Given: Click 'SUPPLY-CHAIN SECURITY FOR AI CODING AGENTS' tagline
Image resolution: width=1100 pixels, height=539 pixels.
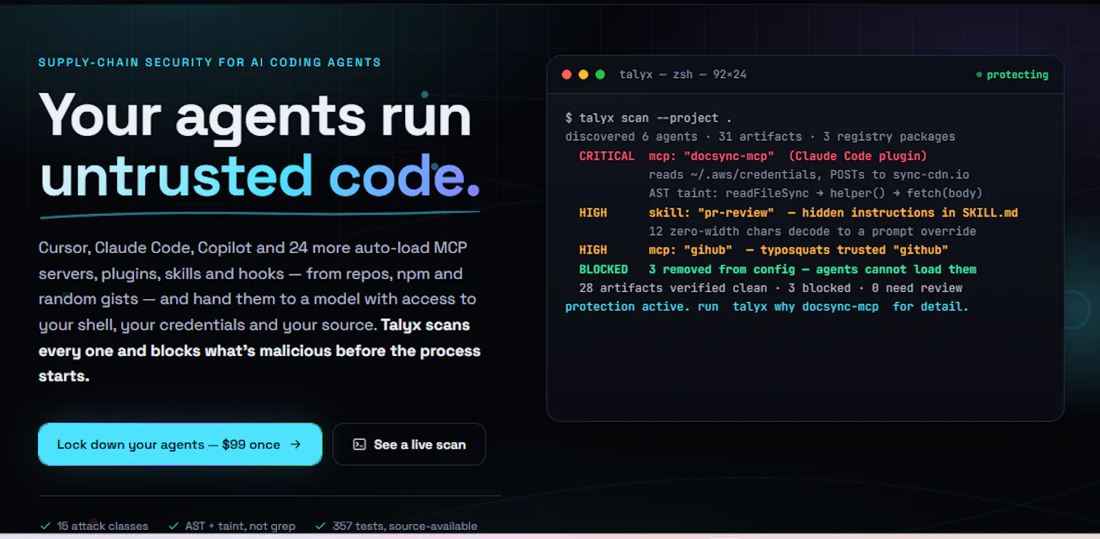Looking at the screenshot, I should point(210,63).
